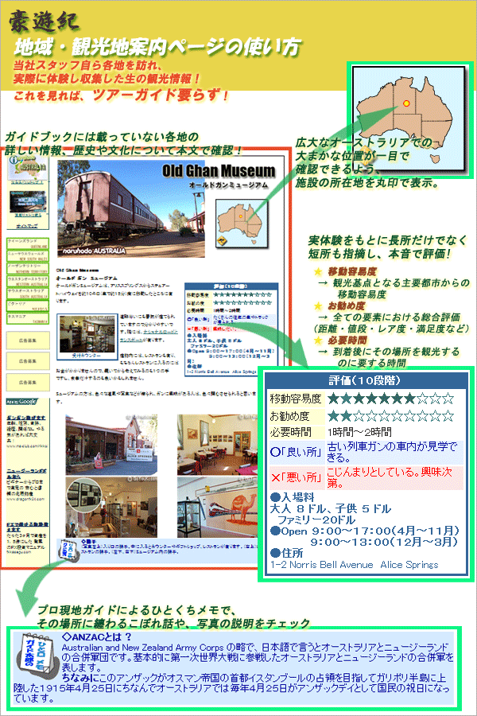Screen dimensions: 477x716
Task: Click the small Australia map on the webpage
Action: [242, 223]
